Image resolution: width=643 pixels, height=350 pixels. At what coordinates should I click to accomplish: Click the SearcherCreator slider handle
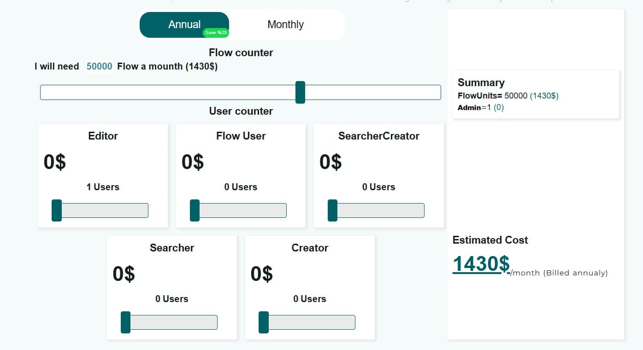point(332,210)
